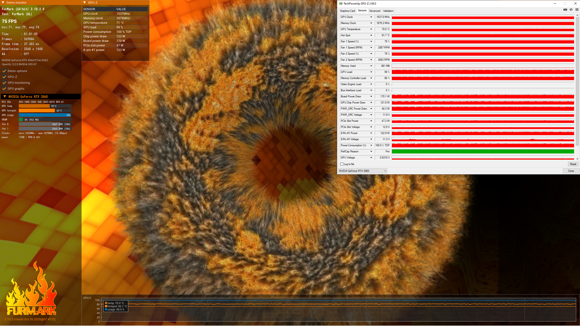The image size is (580, 326).
Task: Collapse the Demo monitor panel triangle
Action: point(3,3)
